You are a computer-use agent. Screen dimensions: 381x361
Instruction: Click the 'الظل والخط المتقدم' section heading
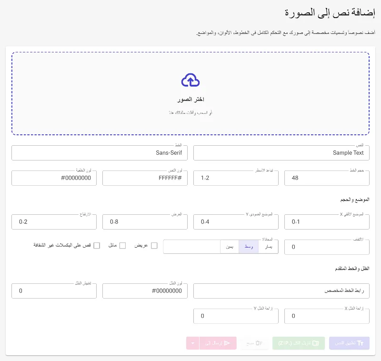click(x=352, y=269)
